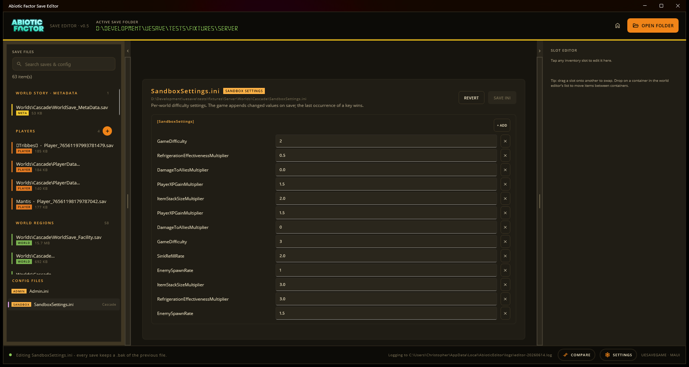Click the SandboxSettings.ini file path text
Screen dimensions: 689x367
coord(229,99)
